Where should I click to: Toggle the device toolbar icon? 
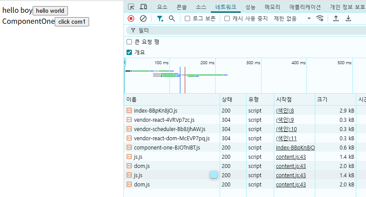pyautogui.click(x=143, y=7)
